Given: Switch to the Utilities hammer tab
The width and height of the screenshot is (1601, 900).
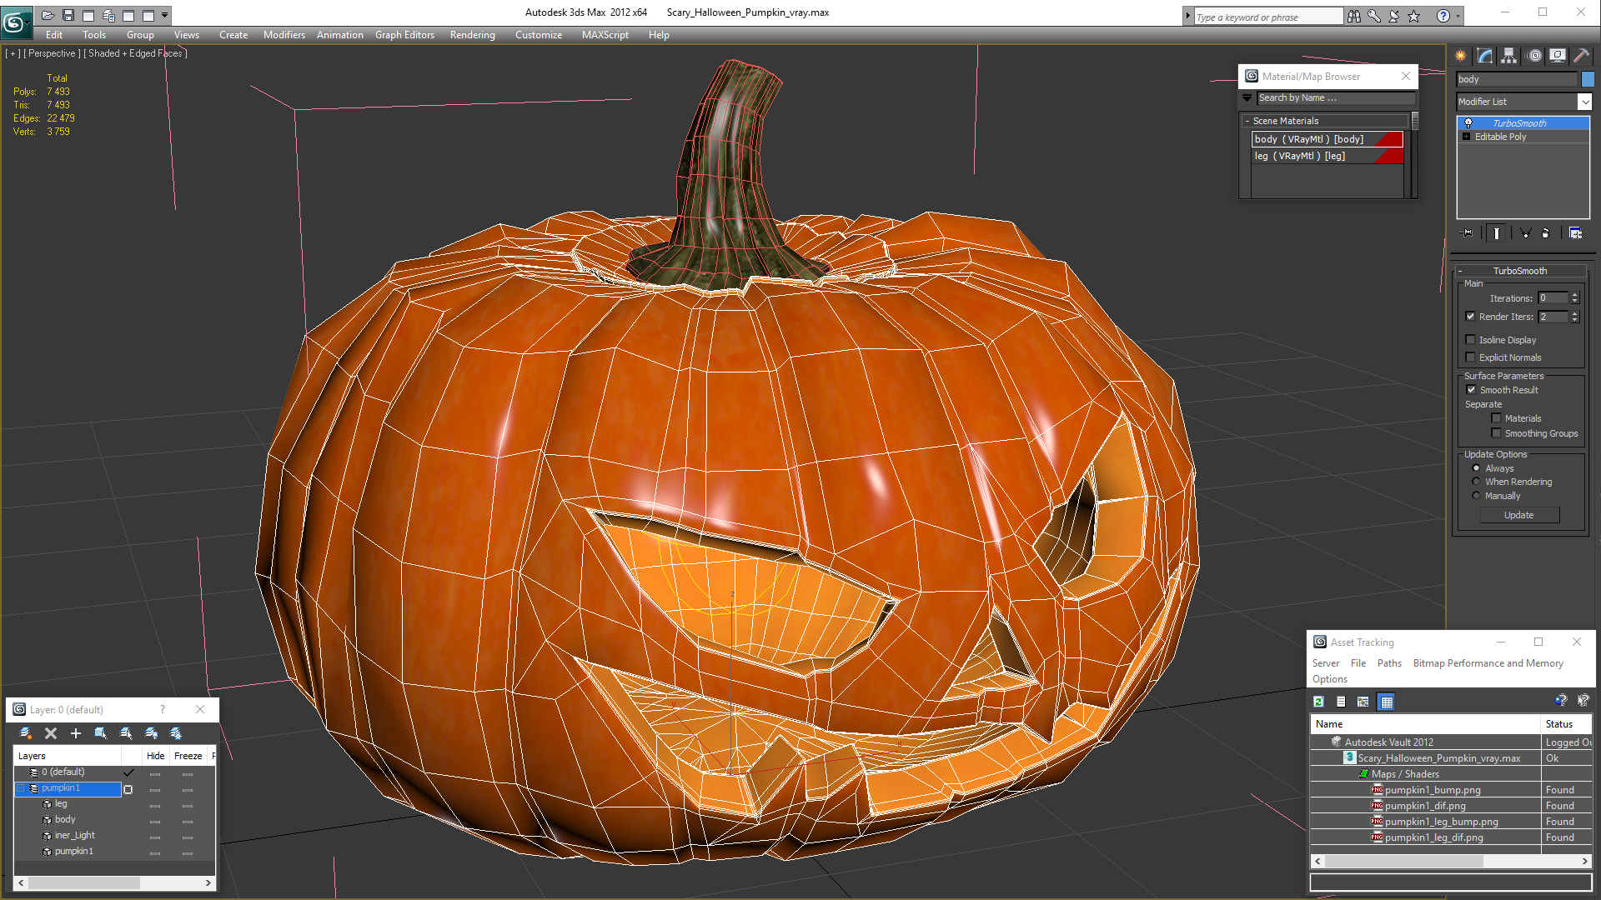Looking at the screenshot, I should 1582,56.
